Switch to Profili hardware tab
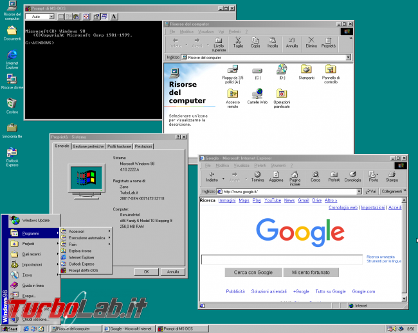418x333 pixels. pos(119,146)
